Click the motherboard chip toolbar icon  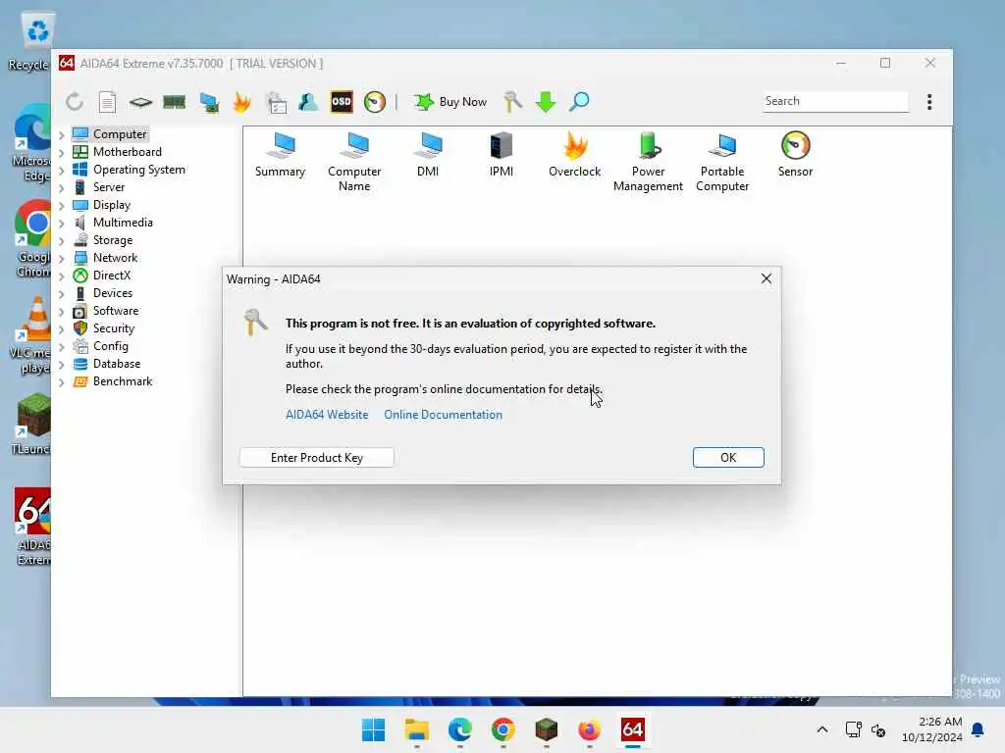(x=140, y=102)
